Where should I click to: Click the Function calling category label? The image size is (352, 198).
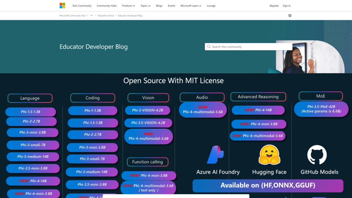pyautogui.click(x=147, y=162)
